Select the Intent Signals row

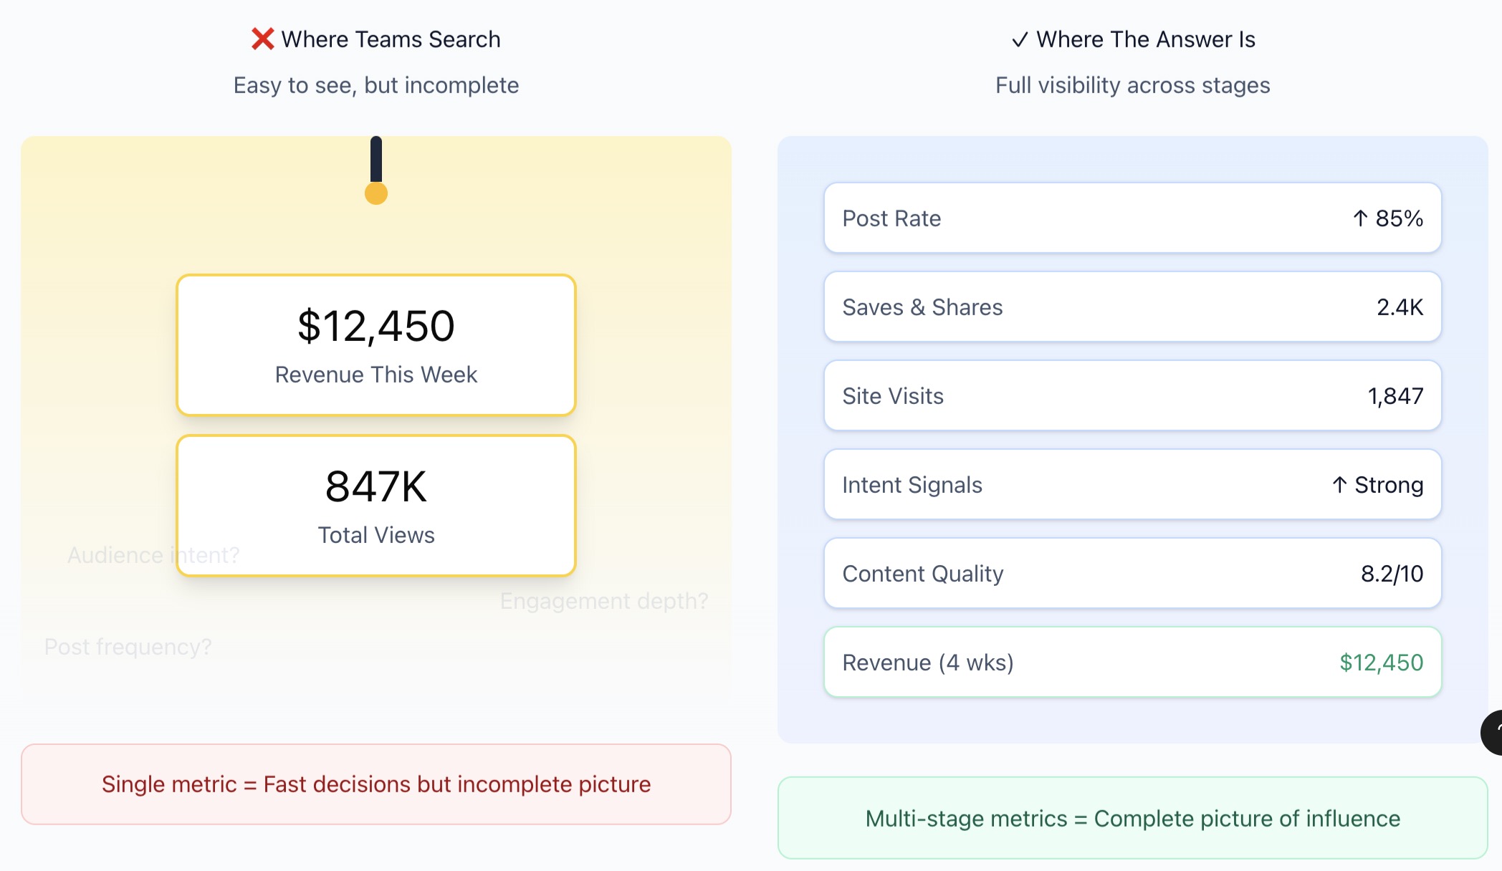[1132, 484]
